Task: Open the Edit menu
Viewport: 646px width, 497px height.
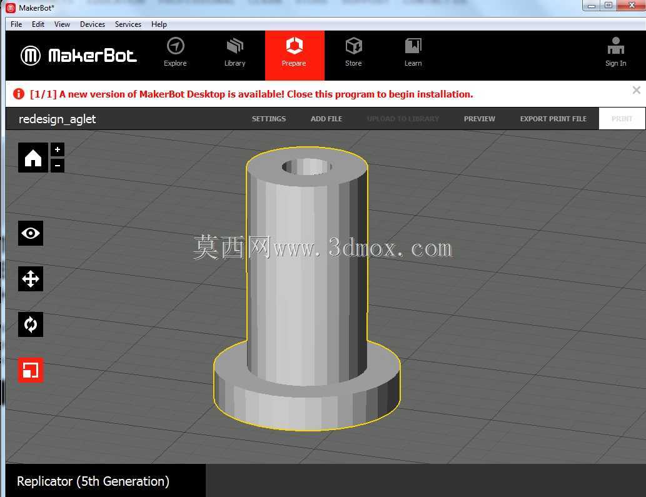Action: point(38,24)
